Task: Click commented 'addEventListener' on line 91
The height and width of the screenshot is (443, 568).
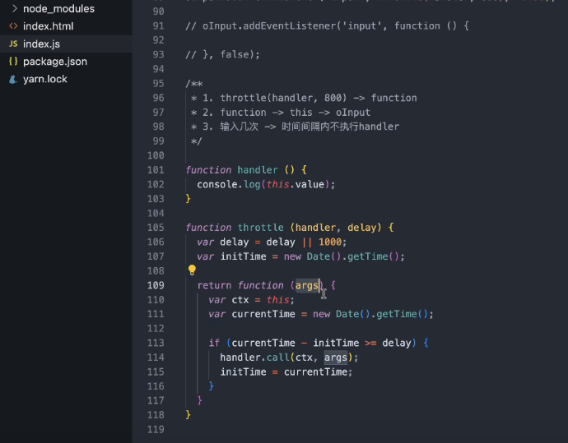Action: click(x=290, y=26)
